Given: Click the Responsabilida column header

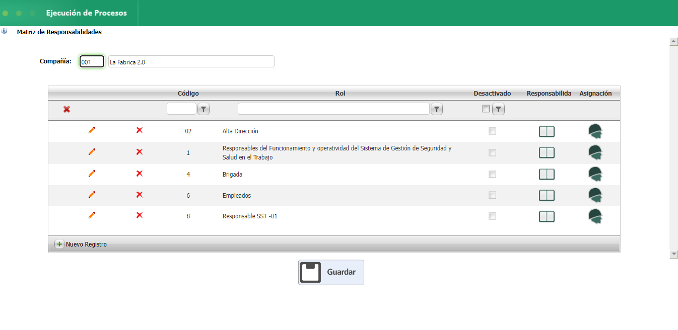Looking at the screenshot, I should coord(549,93).
